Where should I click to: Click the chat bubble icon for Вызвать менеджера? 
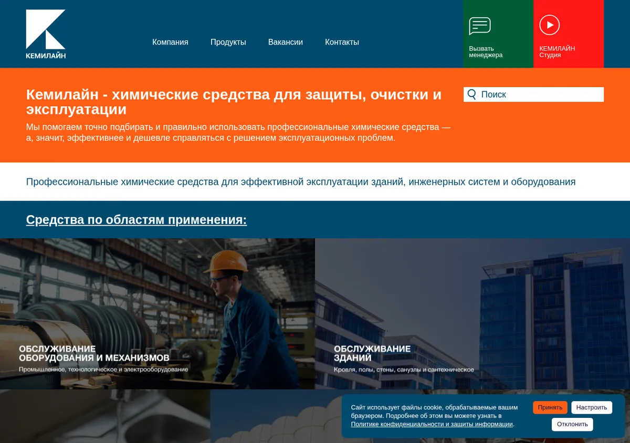(480, 26)
